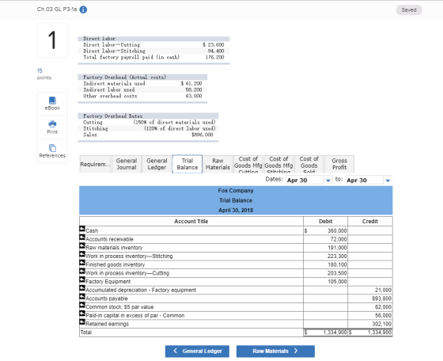Click the 203,500 debit amount
The image size is (443, 361).
(337, 273)
